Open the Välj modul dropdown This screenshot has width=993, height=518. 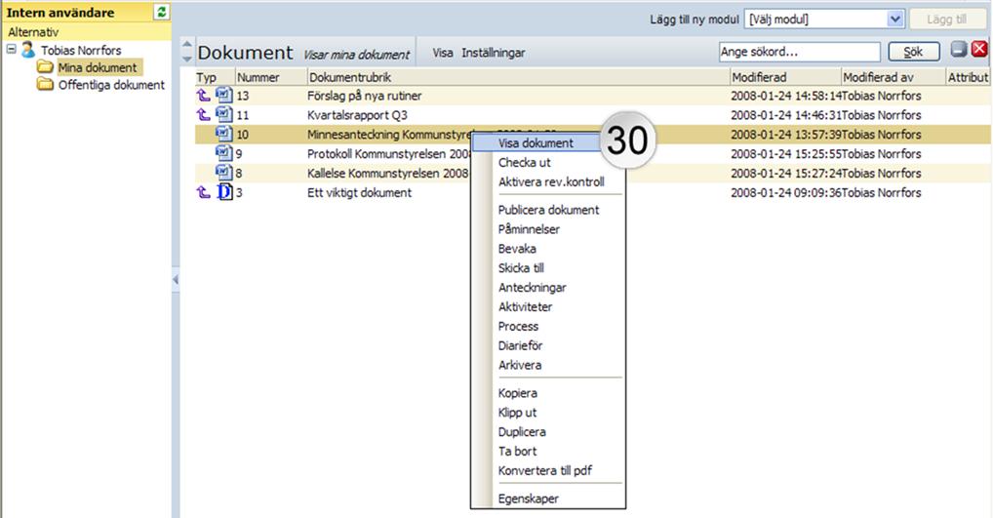(x=894, y=19)
